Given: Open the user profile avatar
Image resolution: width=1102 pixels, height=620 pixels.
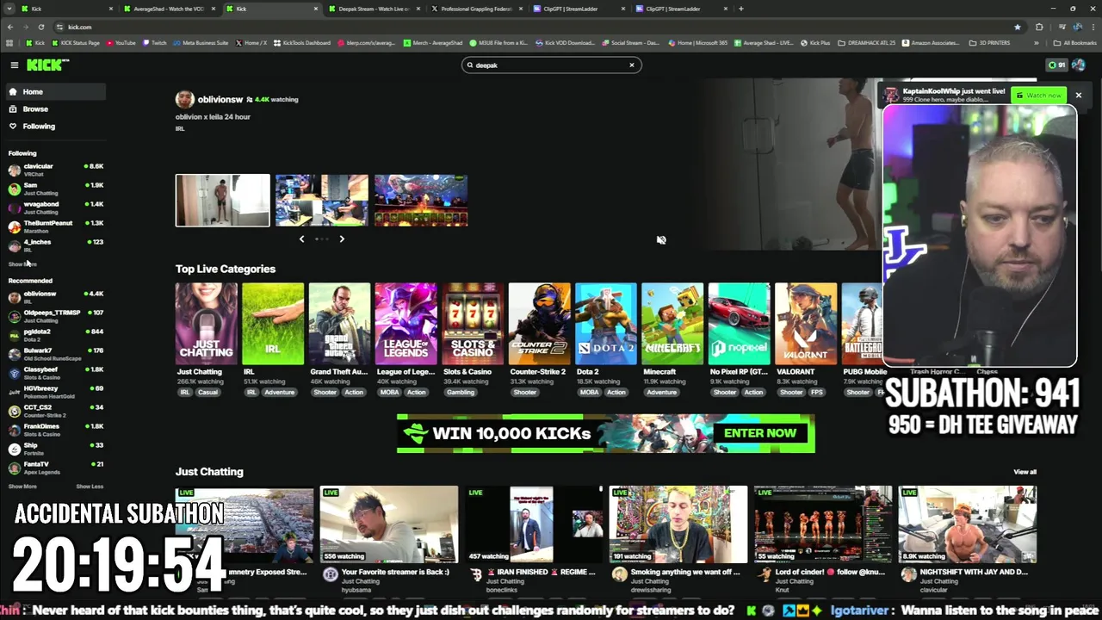Looking at the screenshot, I should 1080,65.
